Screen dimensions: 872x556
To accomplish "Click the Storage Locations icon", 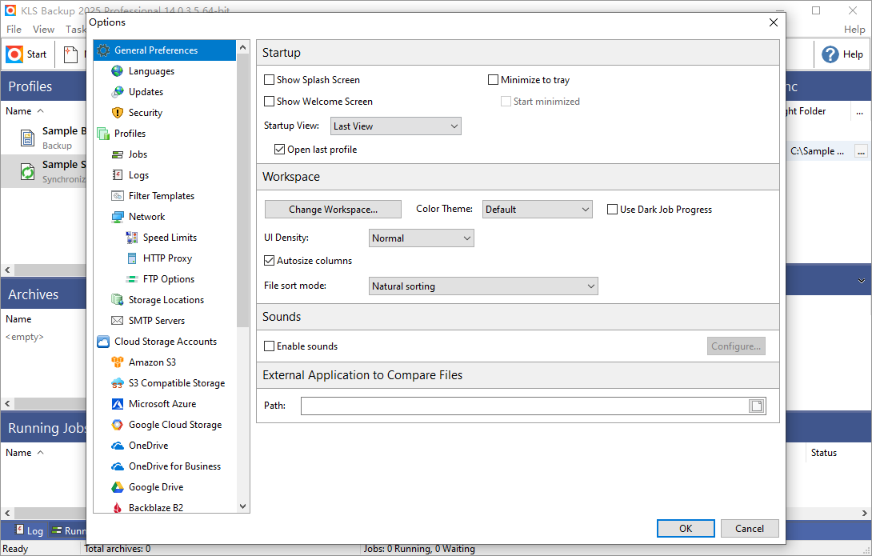I will [x=118, y=300].
